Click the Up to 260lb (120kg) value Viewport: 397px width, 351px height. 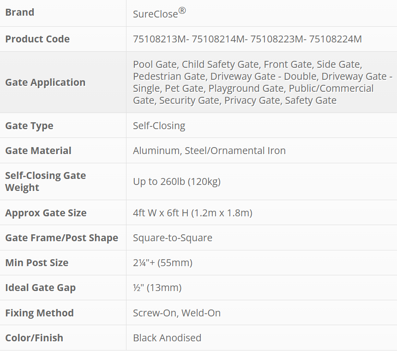click(177, 182)
